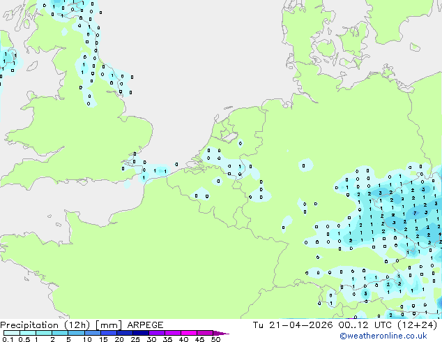Click the '25' legend scale value
Screen dimensions: 442x342
[x=135, y=339]
